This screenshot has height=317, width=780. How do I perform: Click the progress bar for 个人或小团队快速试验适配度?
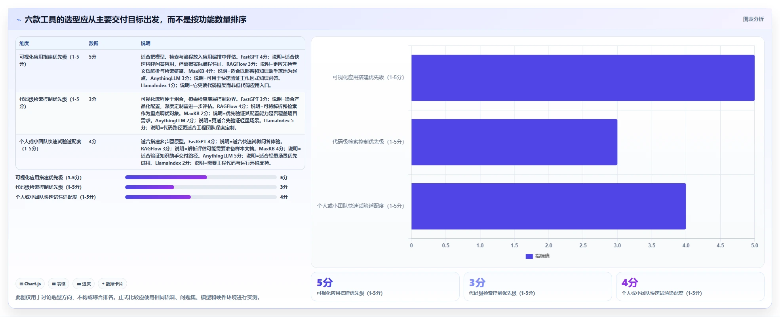point(201,197)
